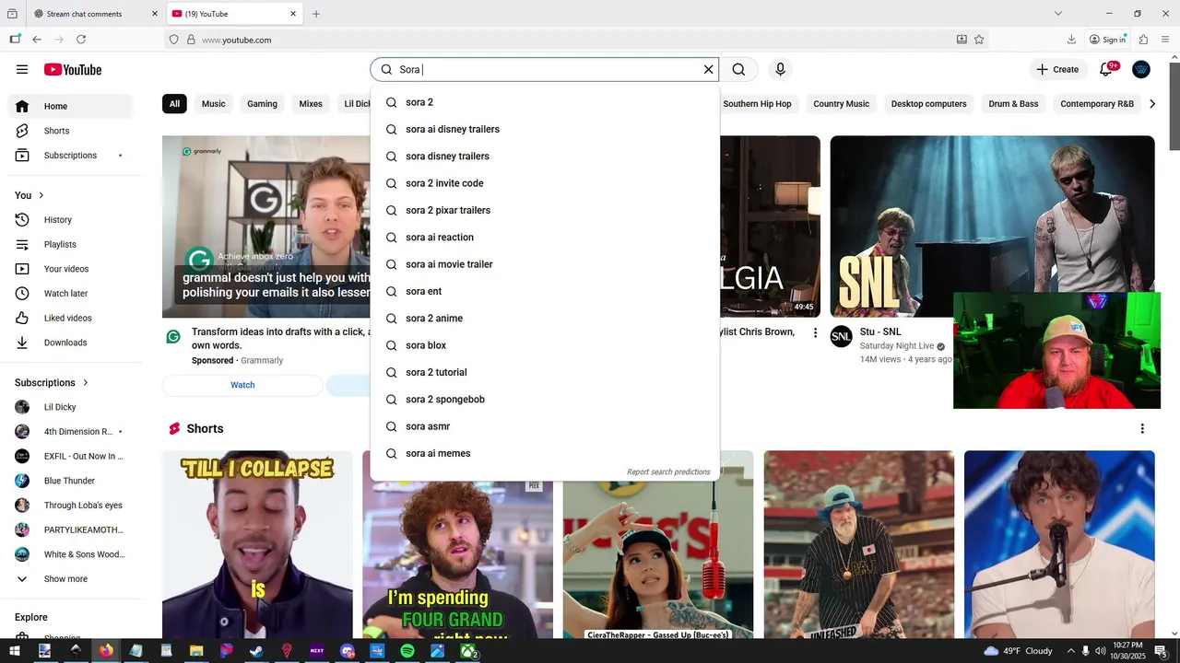Select the Southern Hip Hop chip
Screen dimensions: 1180x663
click(x=757, y=104)
